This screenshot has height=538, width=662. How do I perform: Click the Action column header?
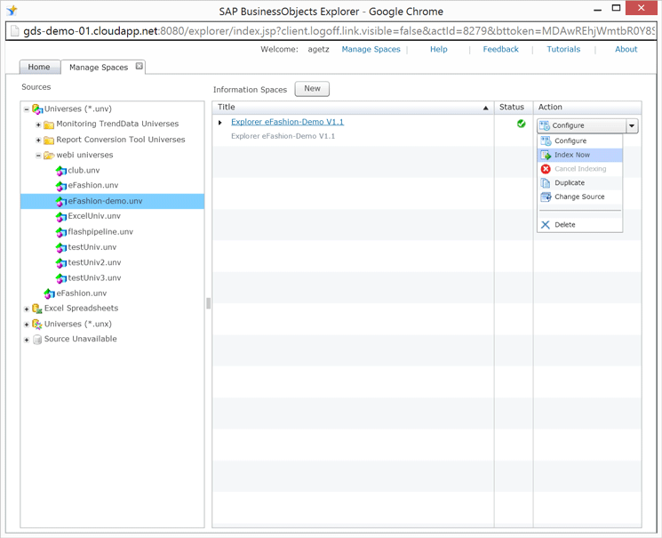[587, 108]
